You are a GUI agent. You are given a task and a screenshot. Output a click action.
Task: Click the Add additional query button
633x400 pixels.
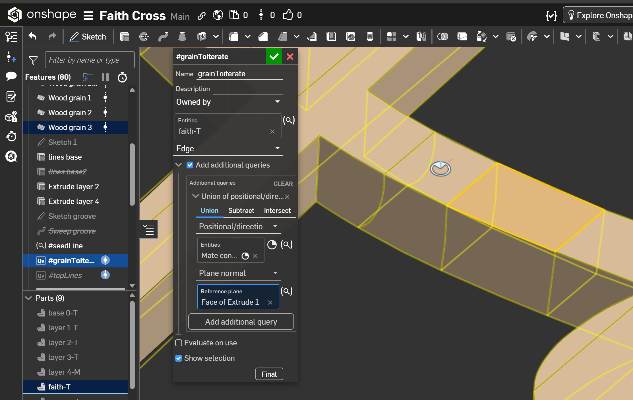click(x=241, y=322)
